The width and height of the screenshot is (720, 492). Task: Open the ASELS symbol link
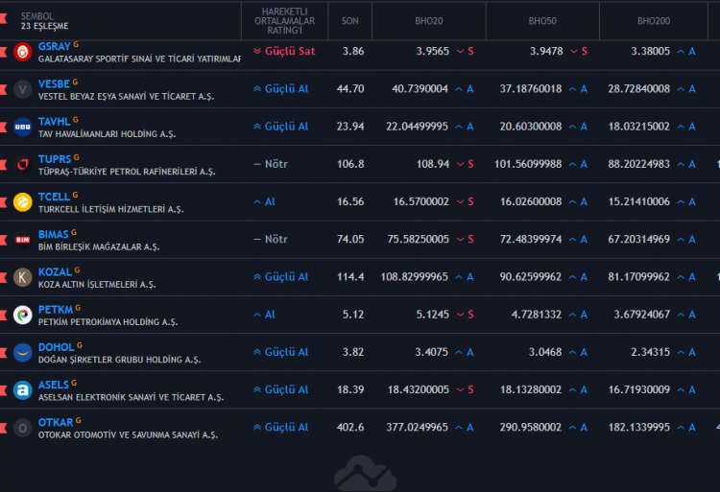click(53, 385)
